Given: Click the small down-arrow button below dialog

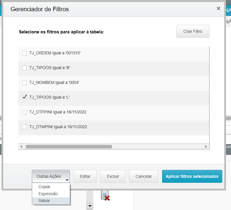Looking at the screenshot, I should (90, 206).
